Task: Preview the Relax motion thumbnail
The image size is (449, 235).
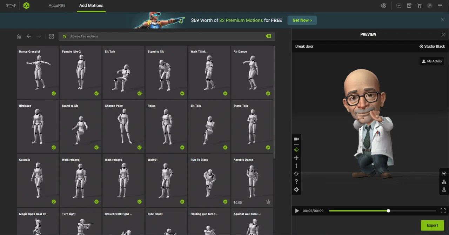Action: [x=166, y=126]
